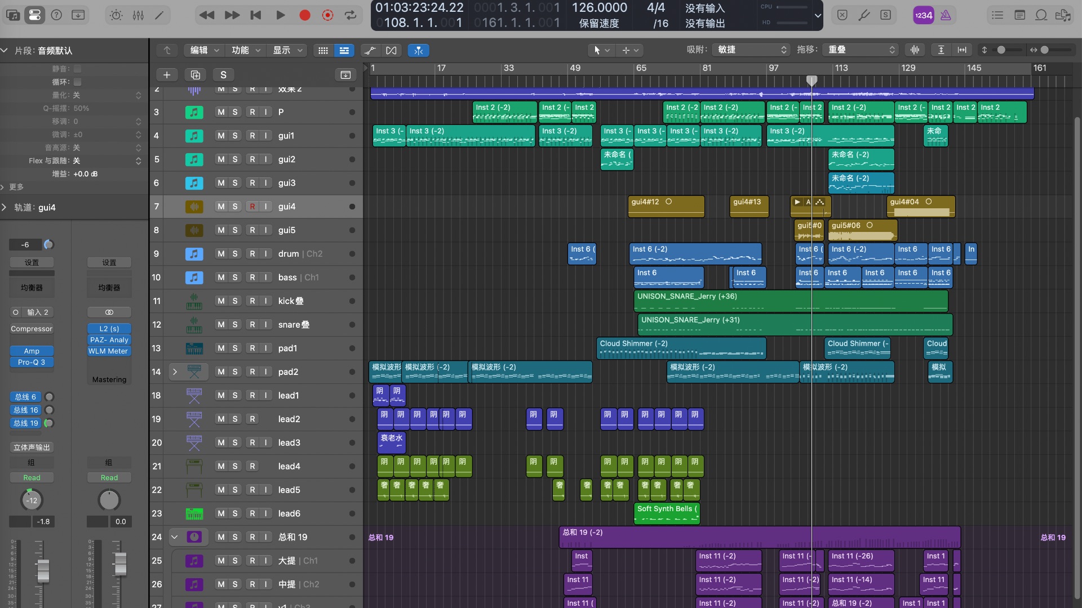The height and width of the screenshot is (608, 1082).
Task: Open the 显示 menu
Action: coord(287,50)
